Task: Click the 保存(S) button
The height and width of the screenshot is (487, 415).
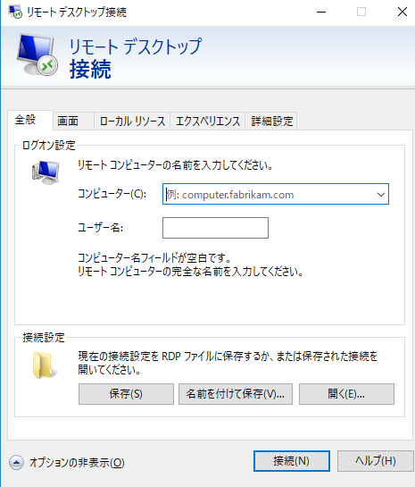Action: [126, 394]
